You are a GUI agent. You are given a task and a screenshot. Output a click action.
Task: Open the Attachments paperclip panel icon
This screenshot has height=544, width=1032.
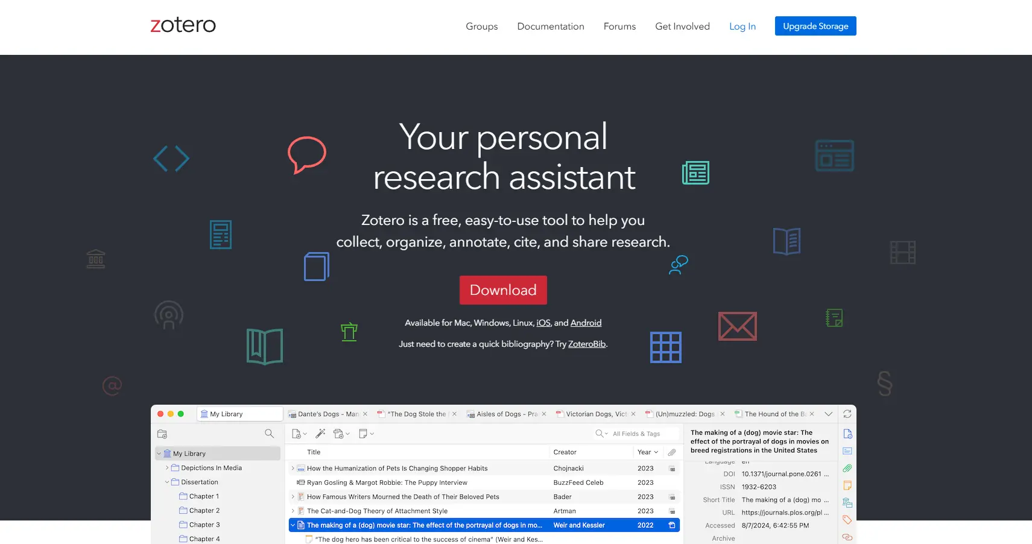[x=847, y=468]
